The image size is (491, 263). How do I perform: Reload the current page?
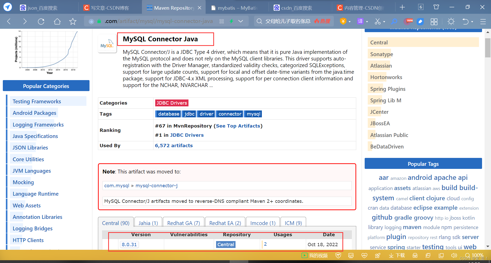click(41, 21)
